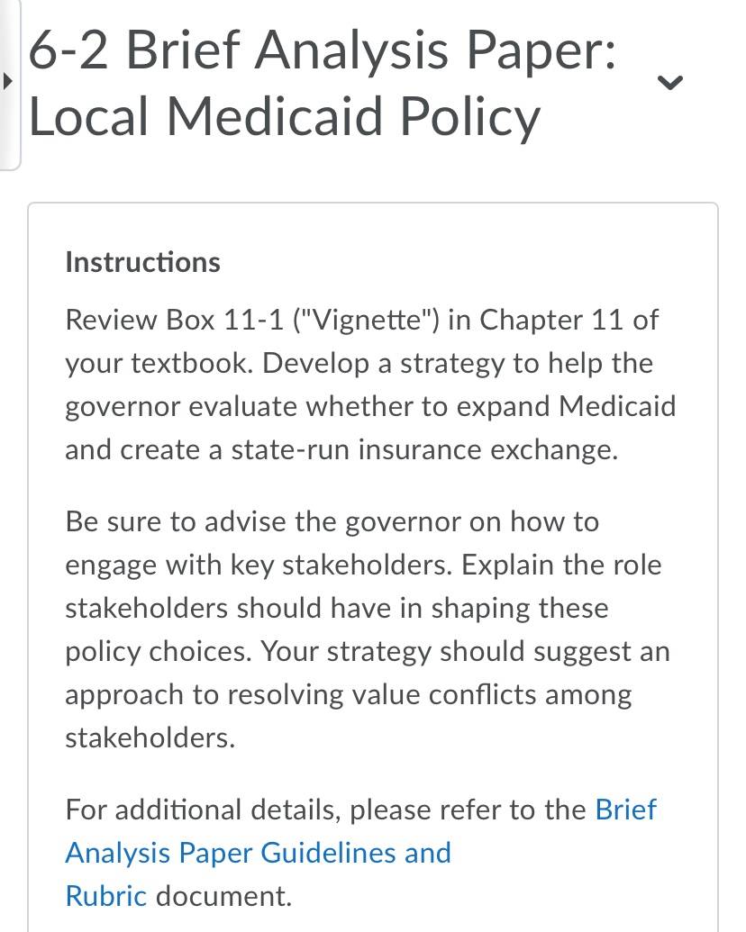Open the Brief Analysis Paper Guidelines link
746x932 pixels.
coord(258,853)
